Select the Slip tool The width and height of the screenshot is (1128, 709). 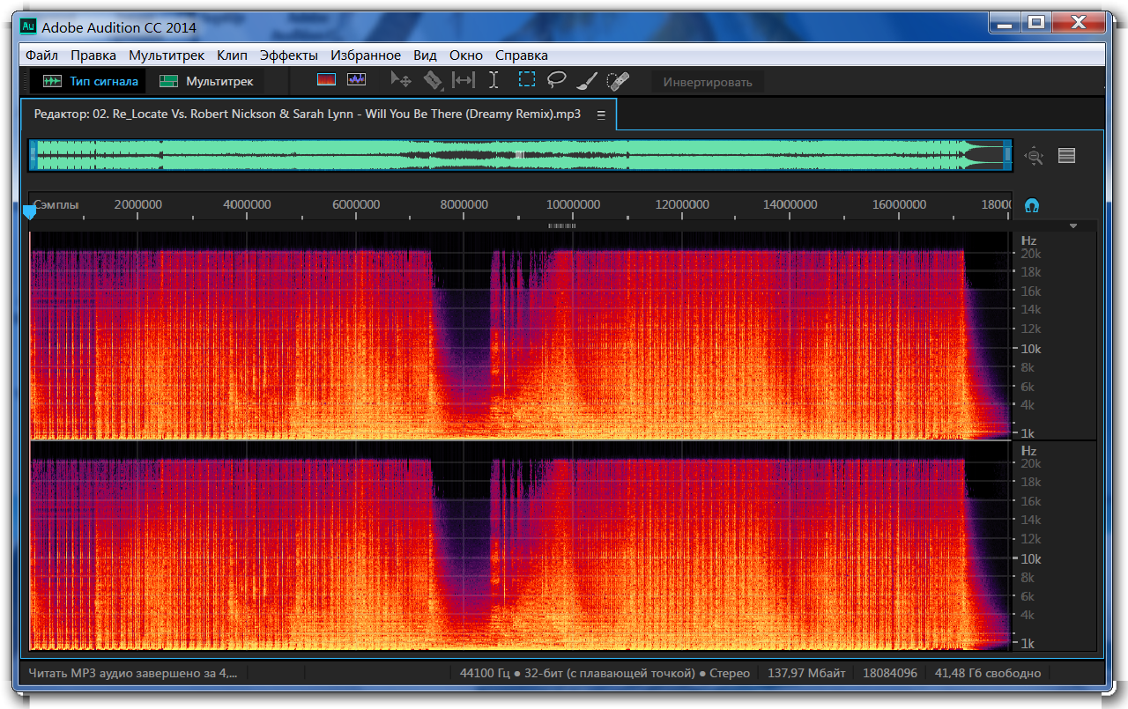[x=463, y=80]
